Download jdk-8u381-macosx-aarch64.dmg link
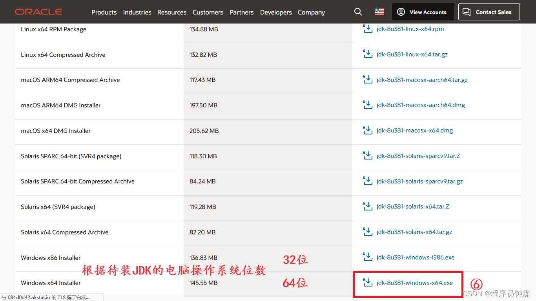Viewport: 536px width, 301px height. [421, 105]
